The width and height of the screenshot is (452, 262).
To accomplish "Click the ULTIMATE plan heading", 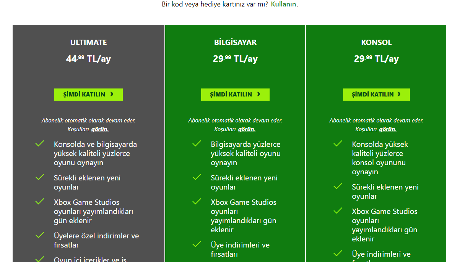I will 89,42.
